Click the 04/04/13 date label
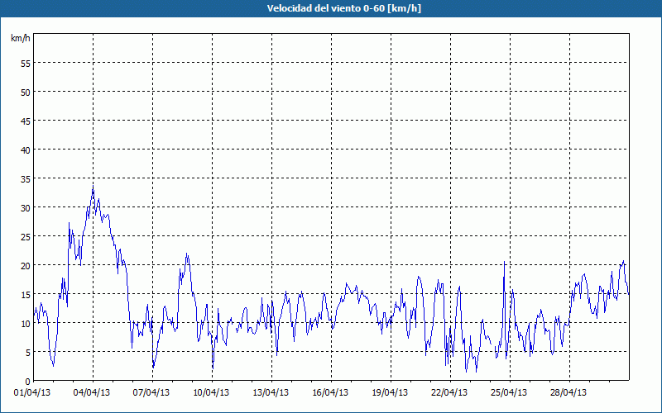Screen dimensions: 662x413 coord(92,393)
